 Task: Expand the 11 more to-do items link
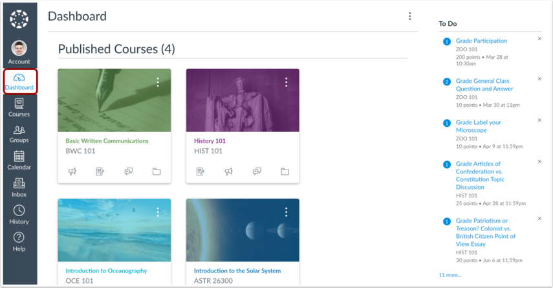450,275
